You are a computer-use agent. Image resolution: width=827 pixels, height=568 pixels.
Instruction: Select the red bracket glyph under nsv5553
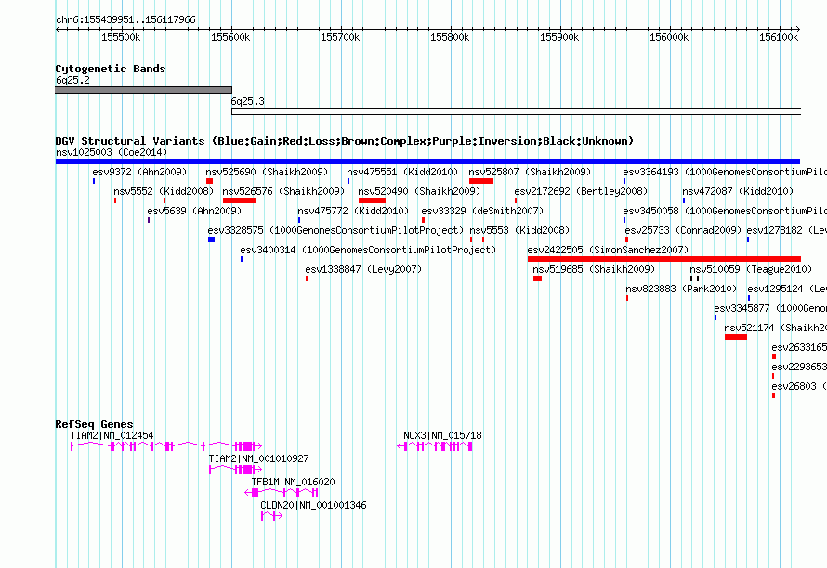click(478, 239)
